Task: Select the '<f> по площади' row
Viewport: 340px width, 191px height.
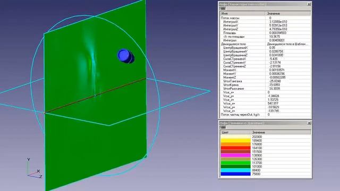Action: [x=265, y=37]
